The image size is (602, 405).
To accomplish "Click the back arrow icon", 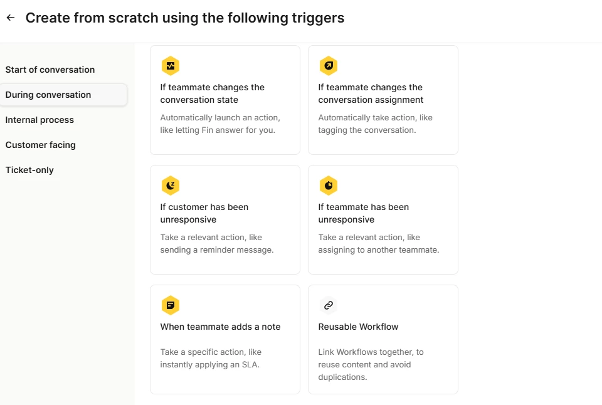I will tap(11, 18).
